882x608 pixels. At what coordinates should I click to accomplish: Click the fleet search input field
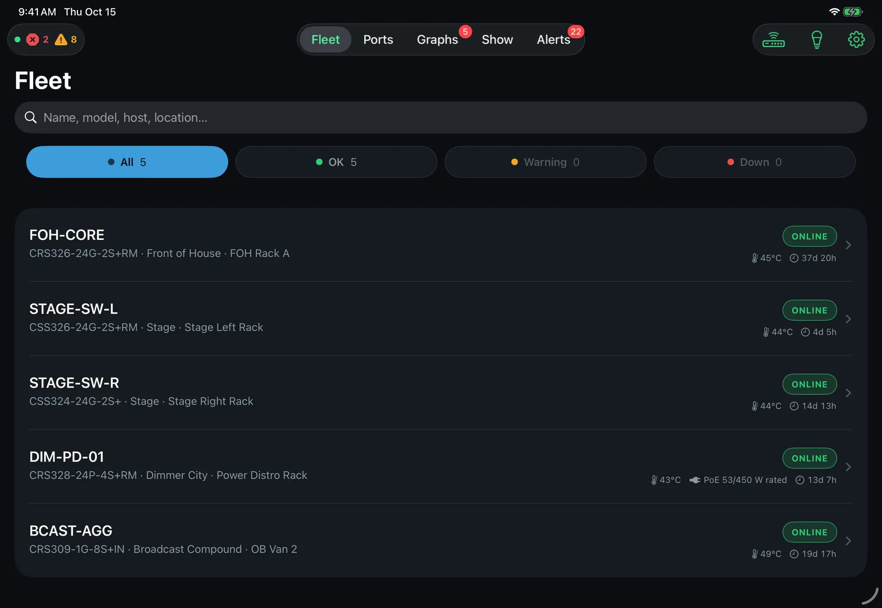coord(441,118)
